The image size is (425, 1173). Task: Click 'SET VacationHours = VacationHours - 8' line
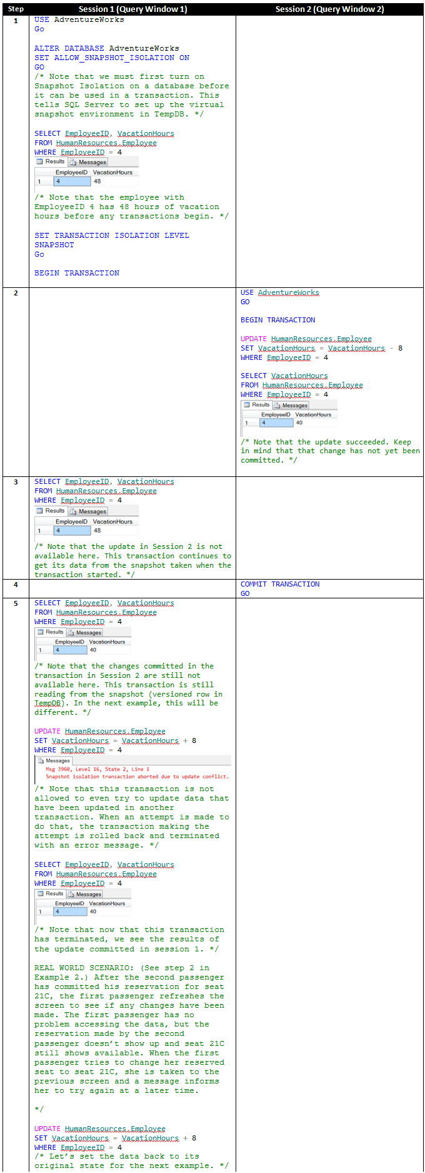click(x=322, y=348)
